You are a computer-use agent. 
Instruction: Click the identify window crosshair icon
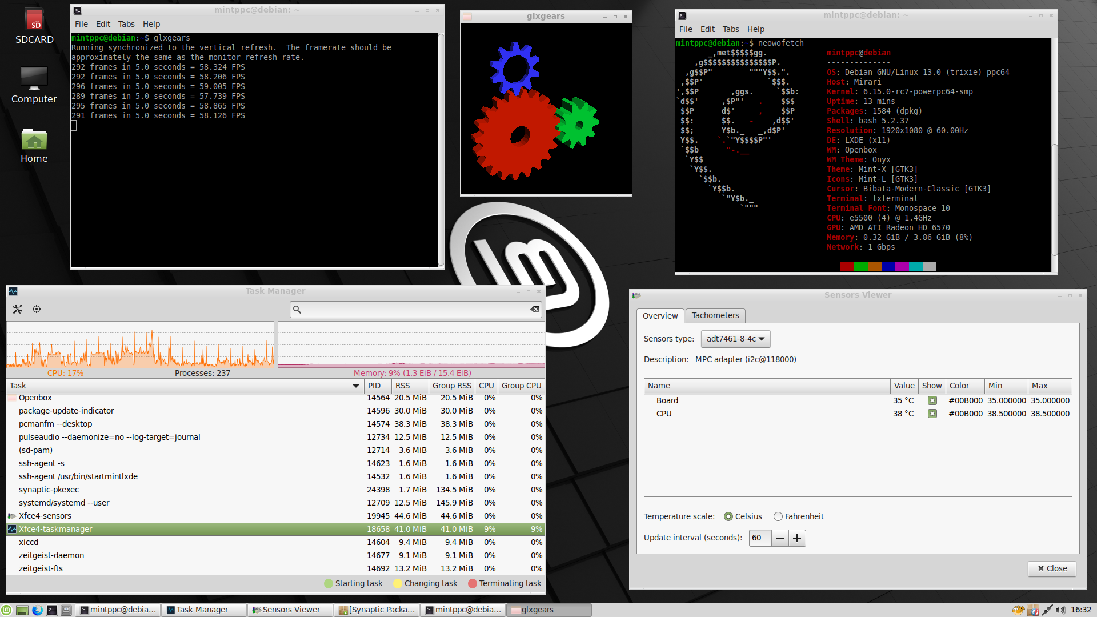37,309
